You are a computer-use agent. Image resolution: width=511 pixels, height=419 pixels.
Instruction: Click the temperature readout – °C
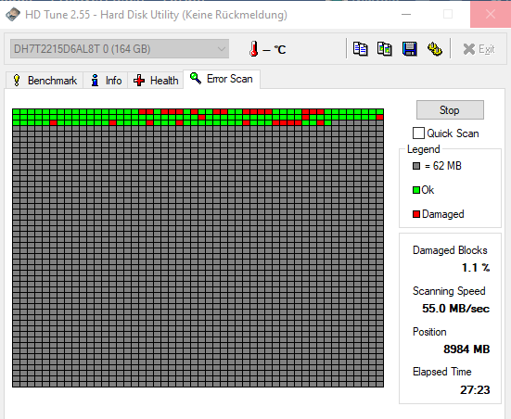pos(275,49)
